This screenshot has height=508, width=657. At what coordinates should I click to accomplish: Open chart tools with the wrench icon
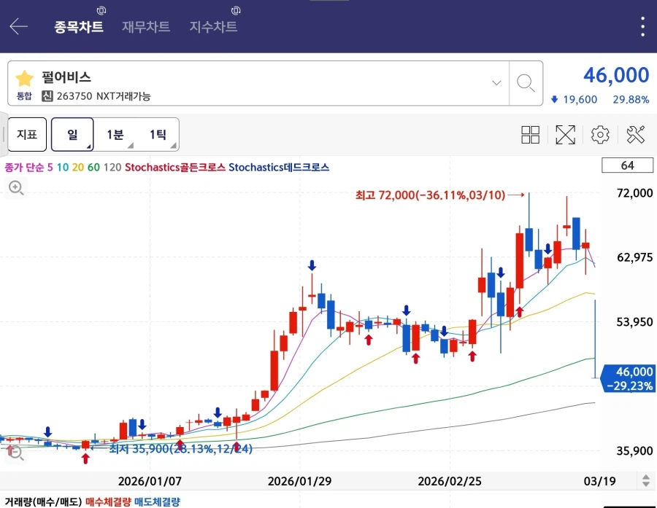coord(634,134)
